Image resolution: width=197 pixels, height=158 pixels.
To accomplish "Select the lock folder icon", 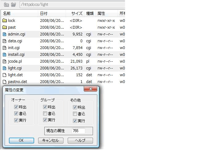I will 4,21.
